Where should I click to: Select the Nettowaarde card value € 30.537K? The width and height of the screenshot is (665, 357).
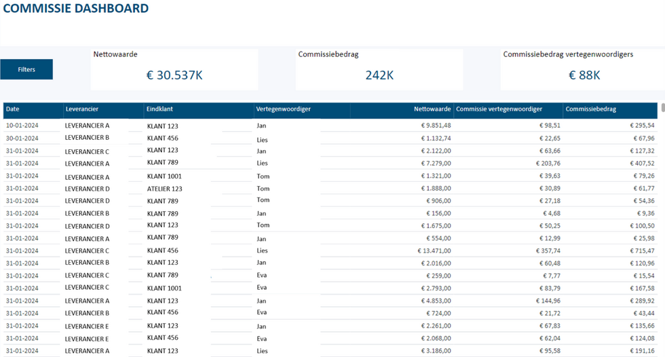click(174, 75)
